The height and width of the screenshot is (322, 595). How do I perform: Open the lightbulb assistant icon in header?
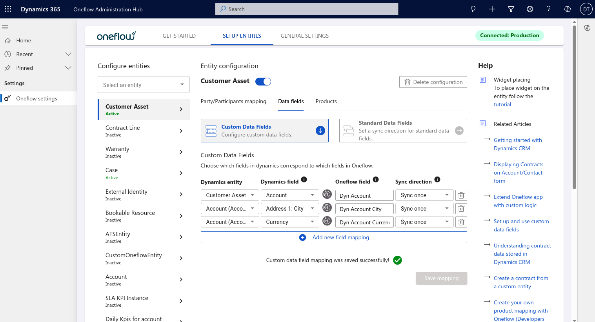(473, 9)
